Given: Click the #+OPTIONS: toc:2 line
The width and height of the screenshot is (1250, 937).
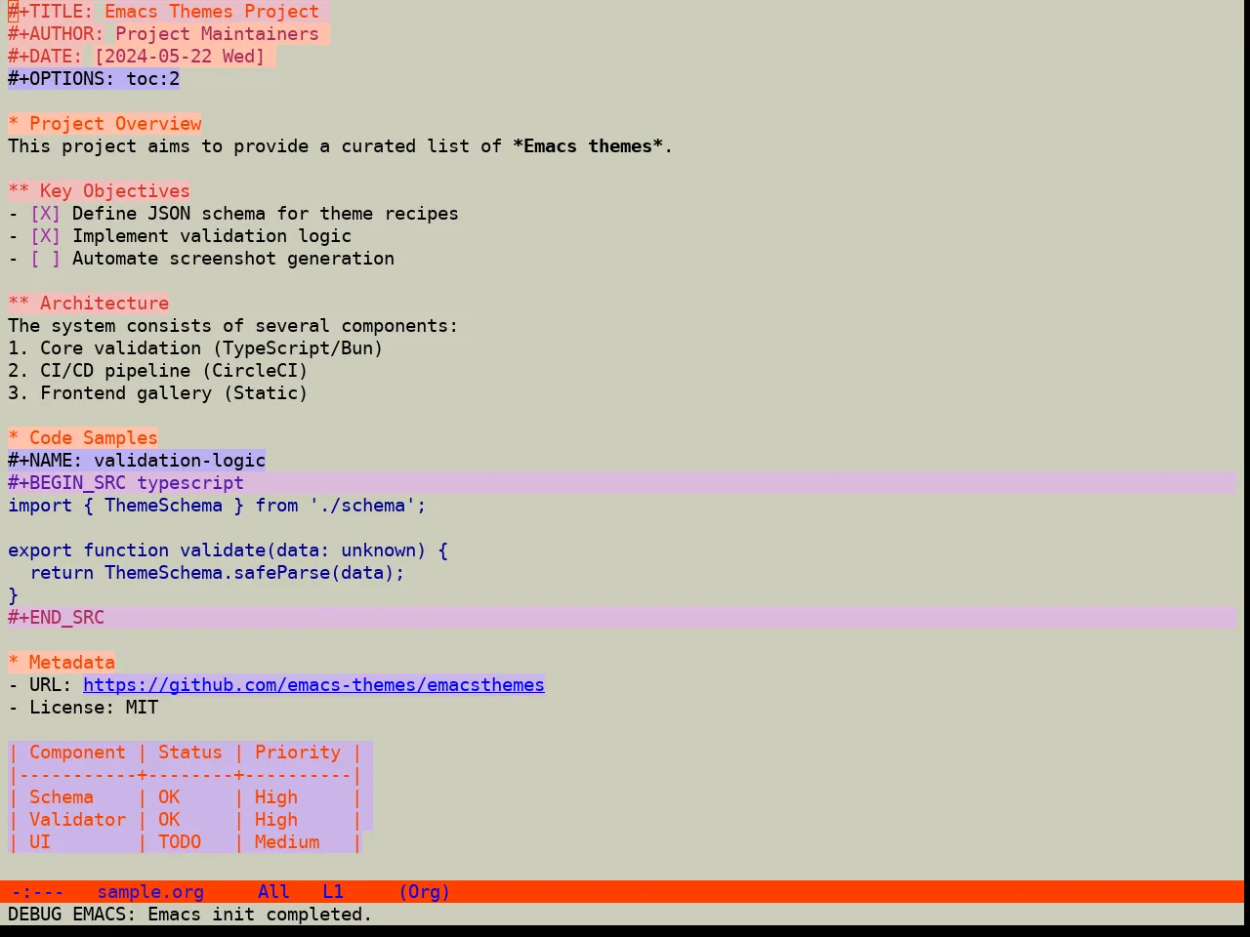Looking at the screenshot, I should (94, 79).
